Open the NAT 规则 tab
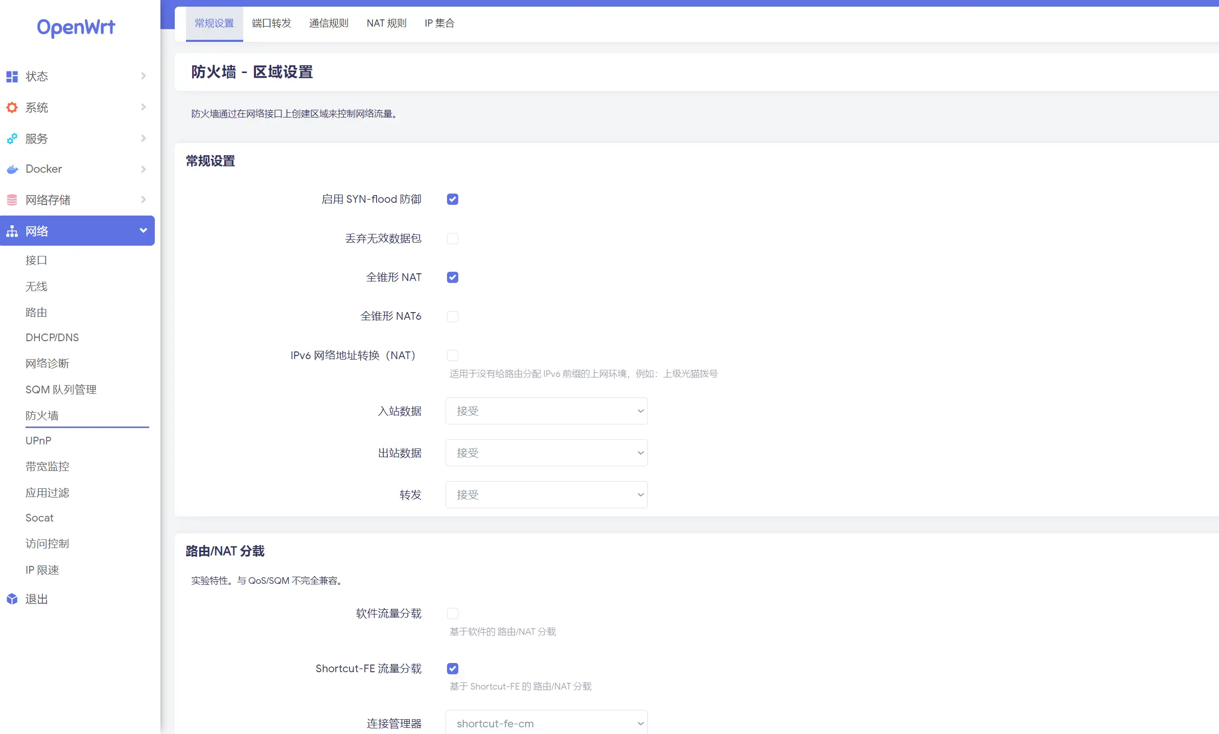This screenshot has width=1219, height=734. coord(386,23)
